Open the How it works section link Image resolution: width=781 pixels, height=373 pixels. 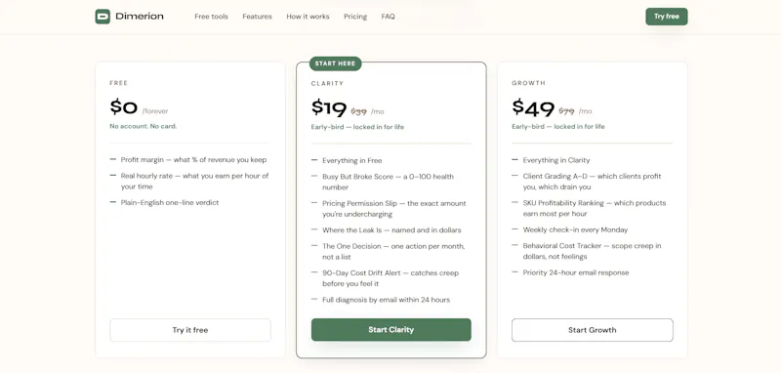pos(308,17)
